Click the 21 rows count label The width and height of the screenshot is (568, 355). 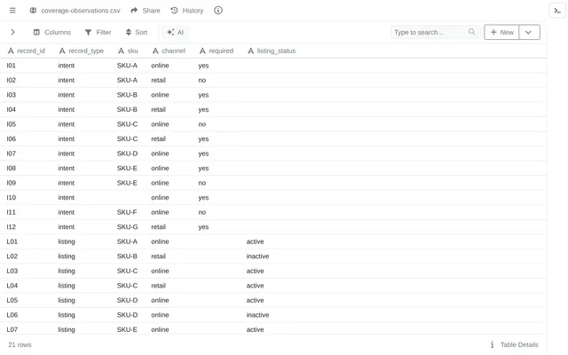click(20, 344)
